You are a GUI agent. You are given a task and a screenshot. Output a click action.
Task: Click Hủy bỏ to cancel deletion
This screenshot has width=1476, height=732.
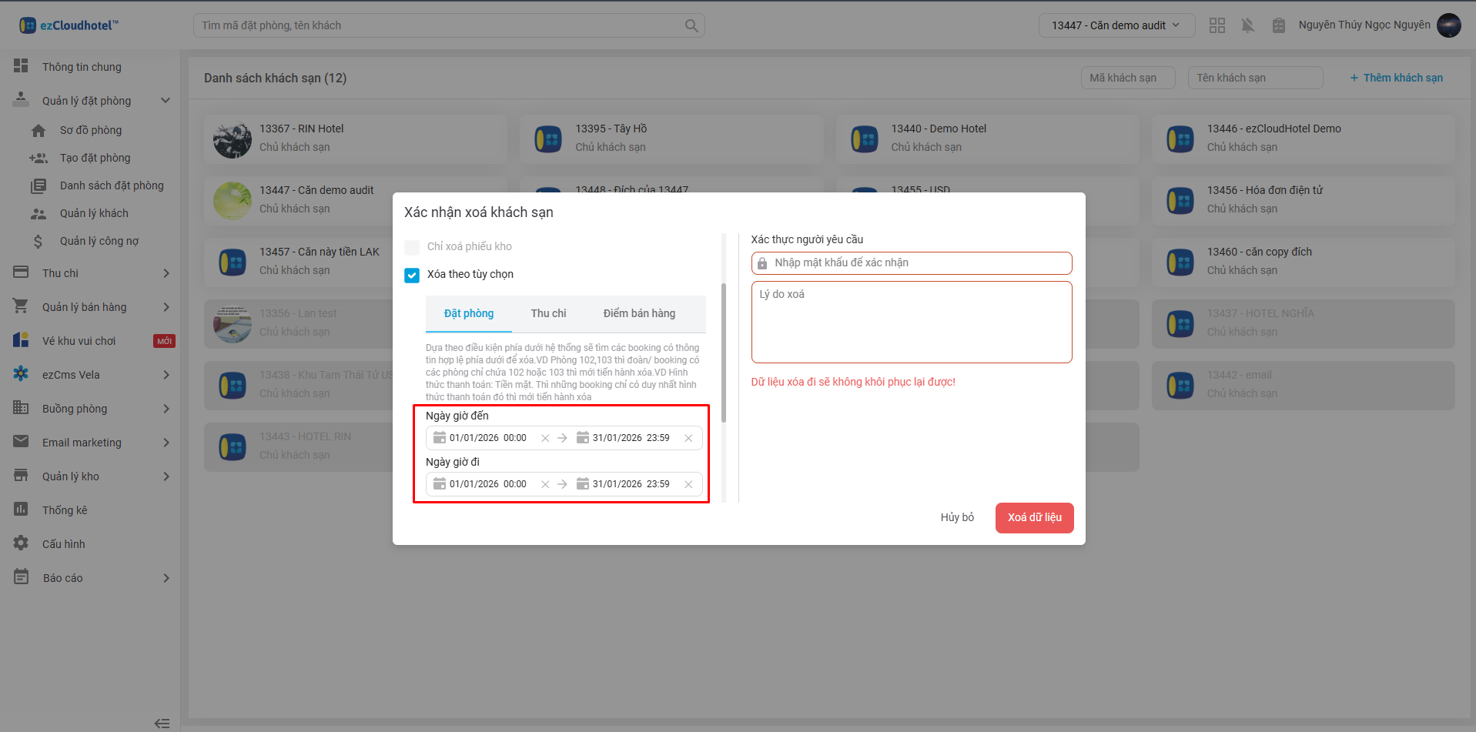pos(957,517)
